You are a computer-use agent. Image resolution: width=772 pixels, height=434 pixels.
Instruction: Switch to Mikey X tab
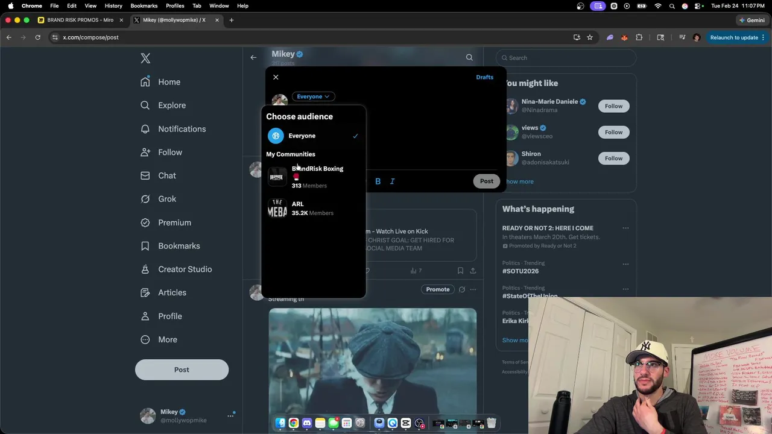click(176, 20)
